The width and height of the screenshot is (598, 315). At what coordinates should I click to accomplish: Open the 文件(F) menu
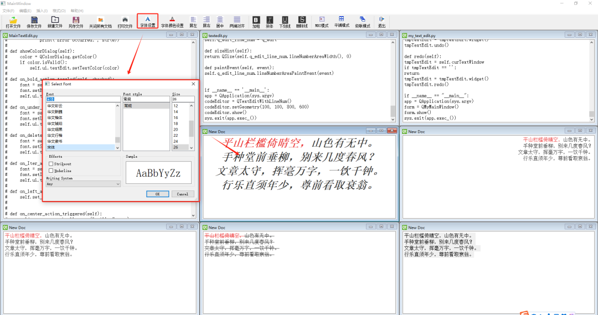click(8, 11)
